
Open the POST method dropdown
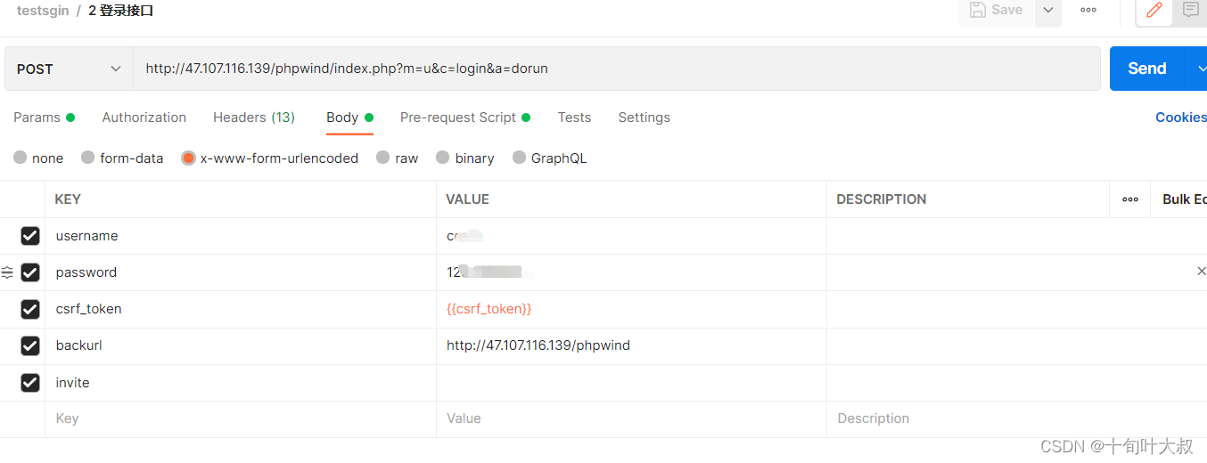(69, 69)
